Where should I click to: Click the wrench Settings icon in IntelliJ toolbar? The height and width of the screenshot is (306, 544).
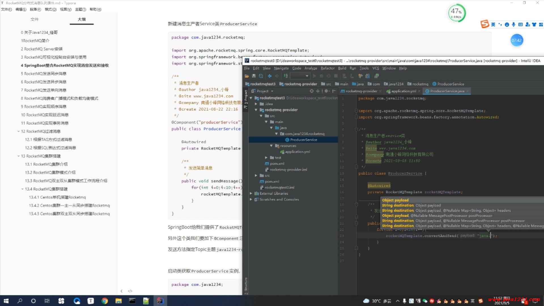click(360, 76)
